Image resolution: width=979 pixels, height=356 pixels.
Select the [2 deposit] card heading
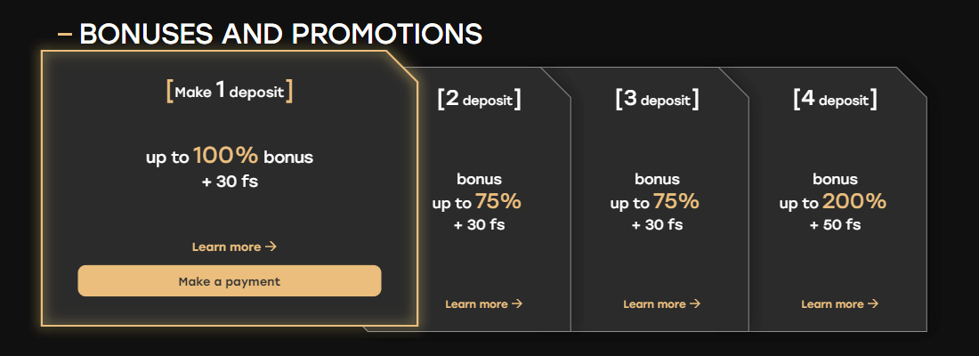[479, 99]
